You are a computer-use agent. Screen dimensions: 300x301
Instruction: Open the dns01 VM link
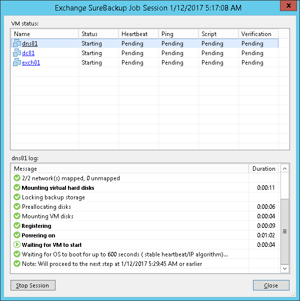click(x=29, y=44)
